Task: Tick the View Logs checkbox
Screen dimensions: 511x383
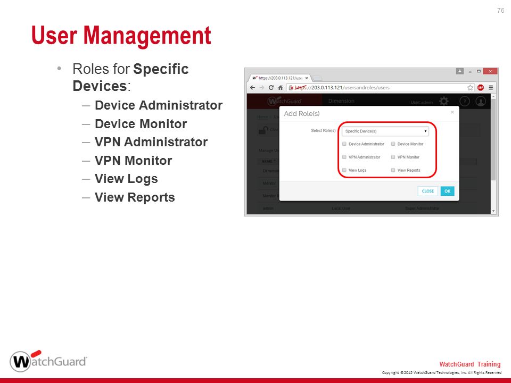Action: click(x=344, y=170)
